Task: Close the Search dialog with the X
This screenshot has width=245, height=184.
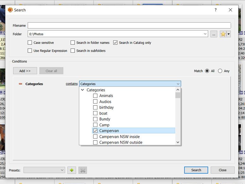Action: [230, 10]
